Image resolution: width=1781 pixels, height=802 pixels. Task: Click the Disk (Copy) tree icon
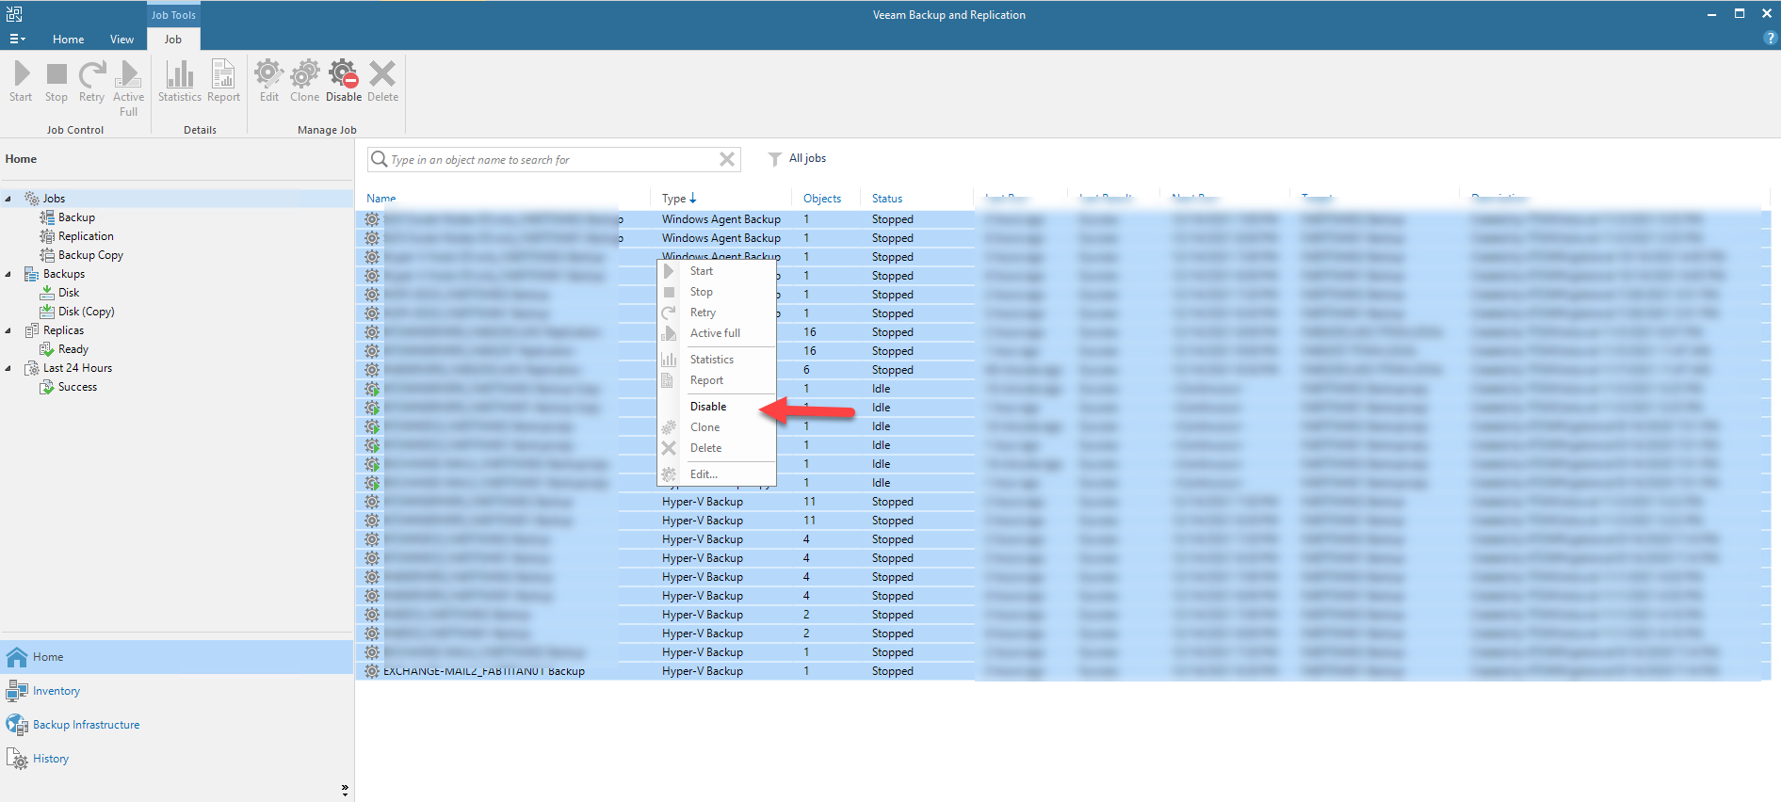tap(47, 312)
